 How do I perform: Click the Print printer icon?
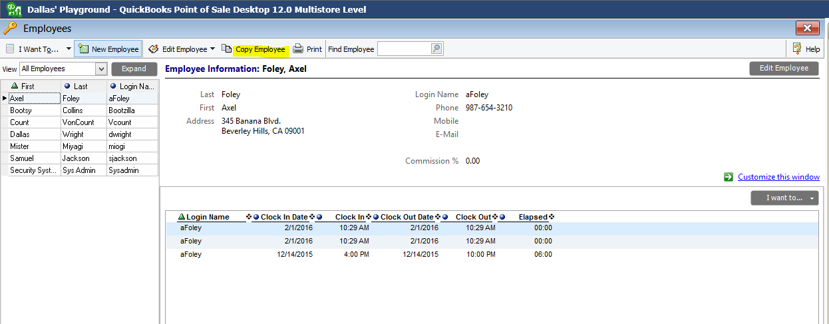298,49
